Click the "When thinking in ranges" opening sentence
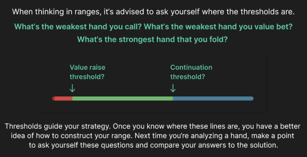 click(x=153, y=12)
